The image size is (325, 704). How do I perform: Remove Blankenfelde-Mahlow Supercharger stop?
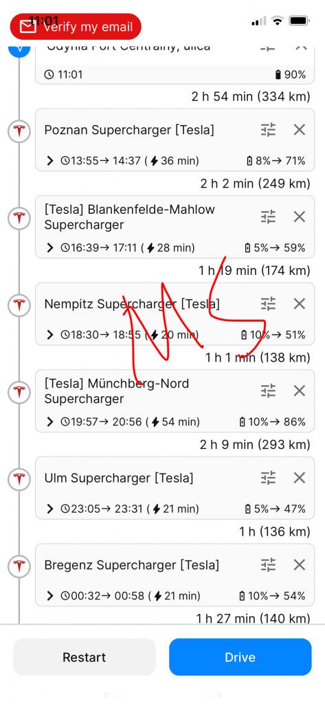(x=300, y=217)
